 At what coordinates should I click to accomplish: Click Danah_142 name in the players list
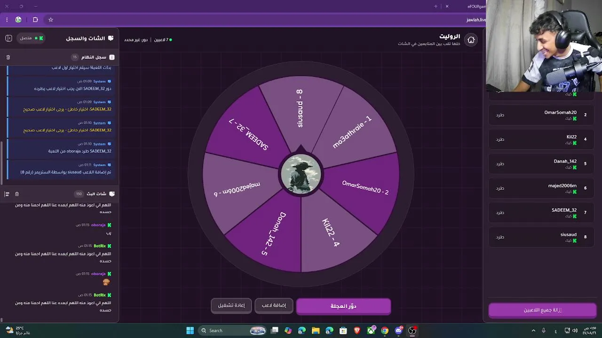point(565,161)
